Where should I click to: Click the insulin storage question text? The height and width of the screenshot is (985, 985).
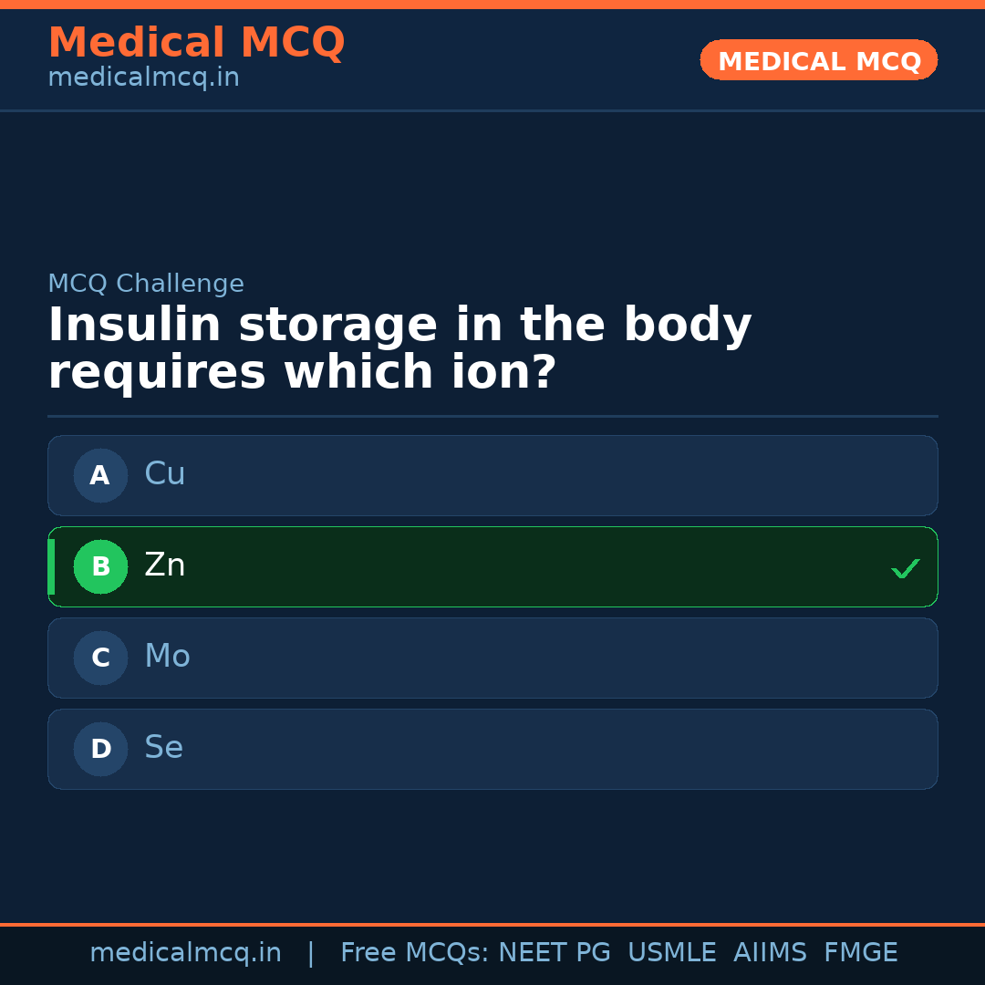point(399,349)
